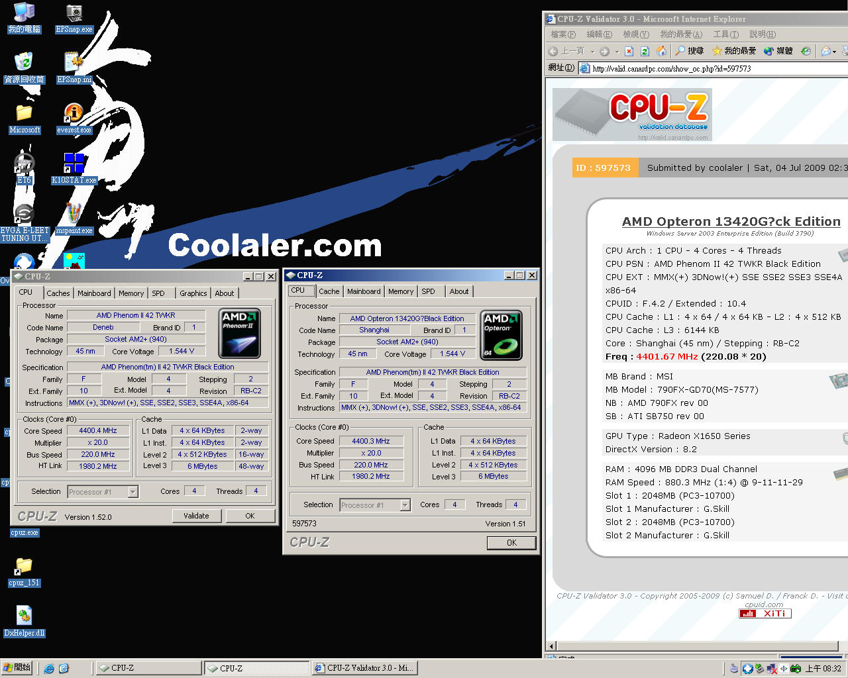Click the Search toolbar button in Internet Explorer

(689, 51)
